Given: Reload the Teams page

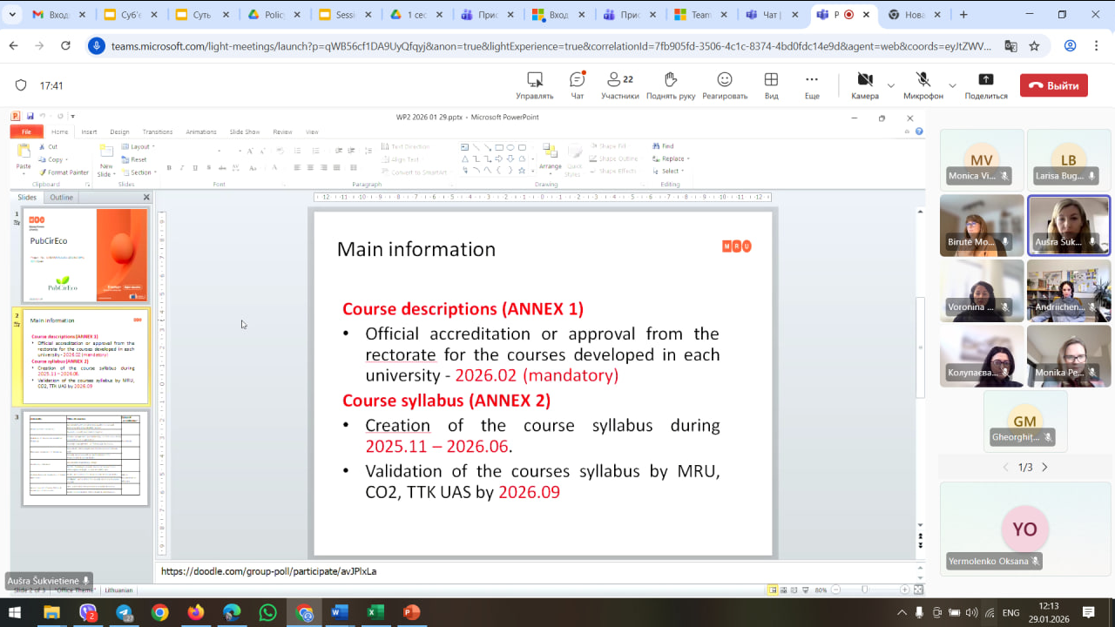Looking at the screenshot, I should pyautogui.click(x=65, y=46).
